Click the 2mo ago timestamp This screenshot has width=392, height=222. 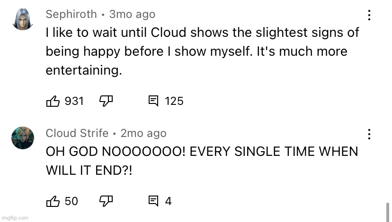tap(143, 134)
